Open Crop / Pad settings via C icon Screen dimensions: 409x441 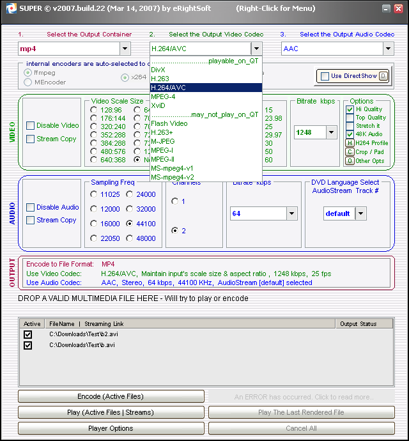[x=350, y=152]
